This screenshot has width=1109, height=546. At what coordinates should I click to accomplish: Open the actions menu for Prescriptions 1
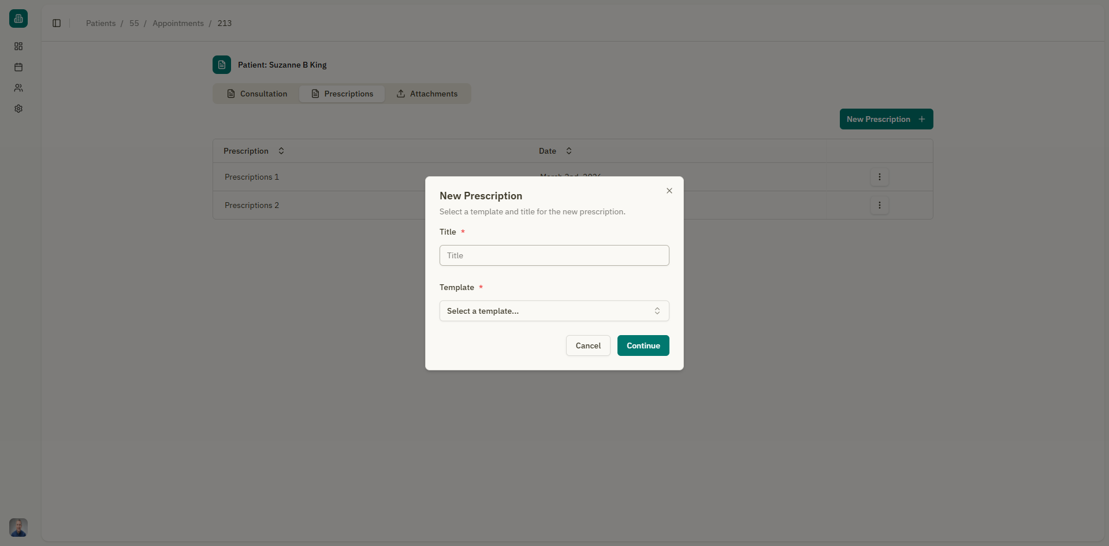pyautogui.click(x=879, y=177)
